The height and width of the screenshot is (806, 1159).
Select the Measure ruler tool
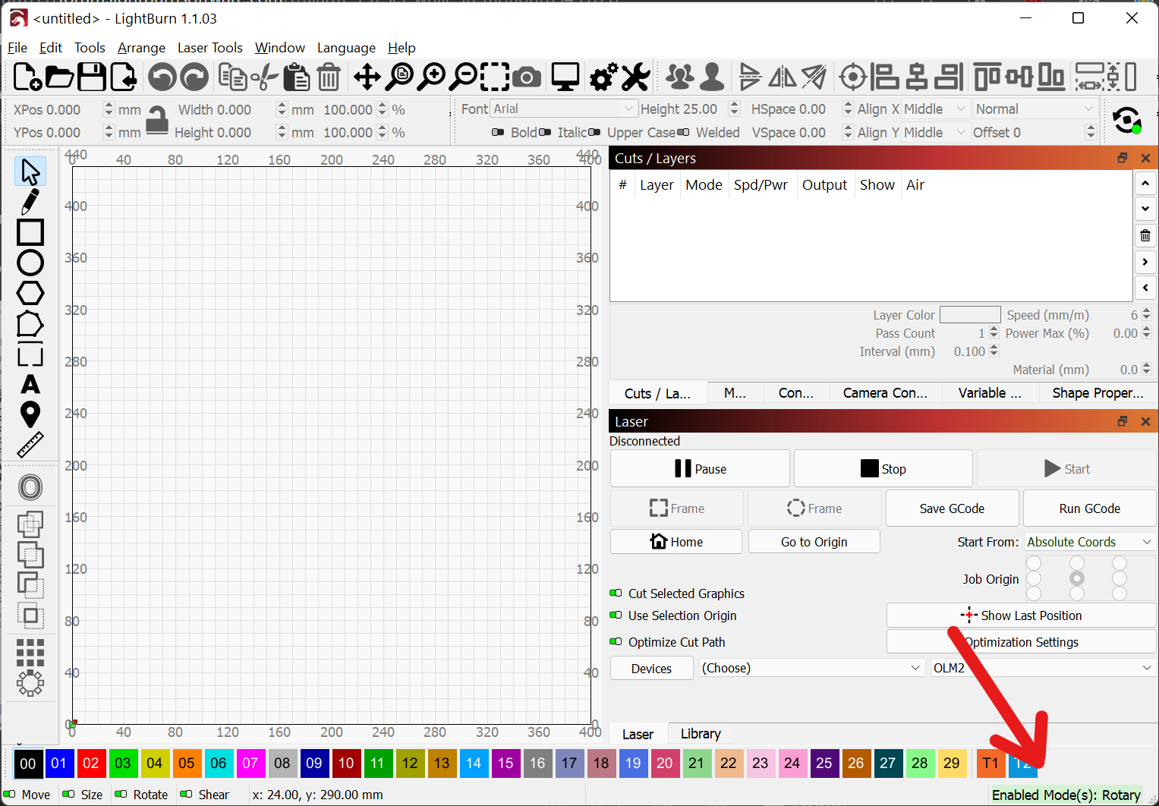coord(30,445)
